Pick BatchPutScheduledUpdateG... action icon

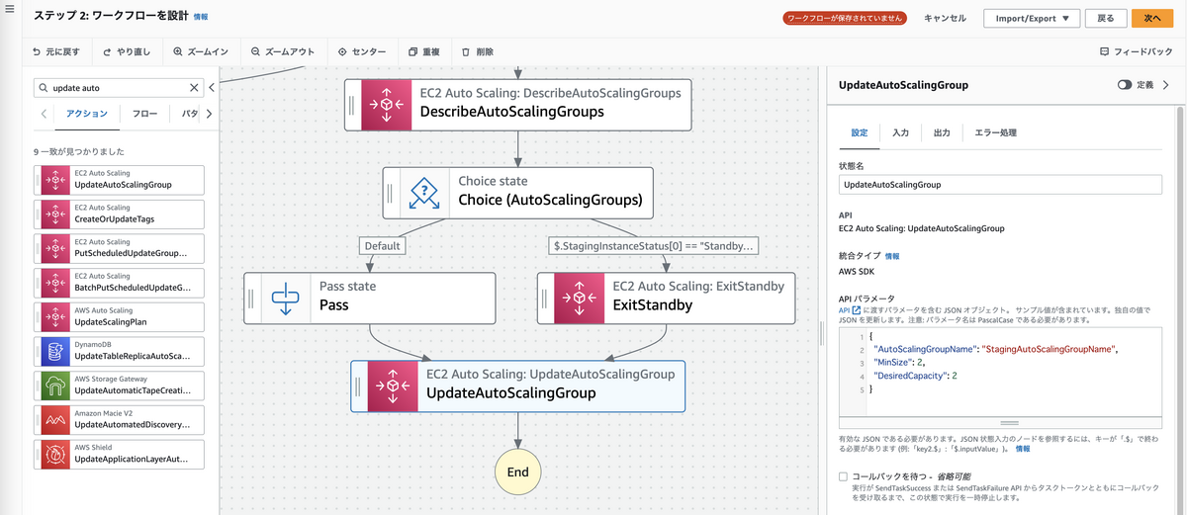click(54, 282)
